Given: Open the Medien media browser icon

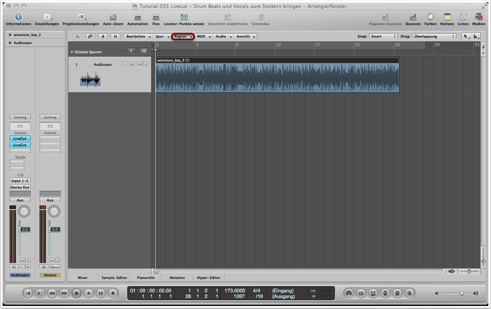Looking at the screenshot, I should pos(478,17).
